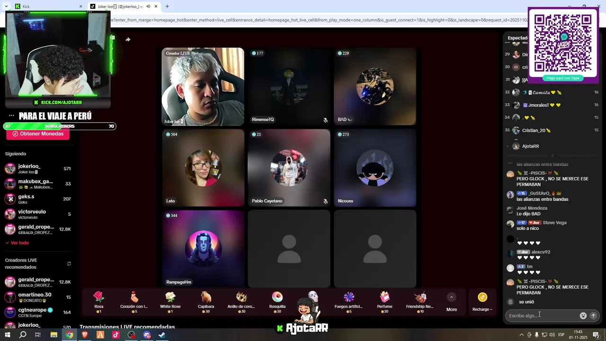This screenshot has width=606, height=341.
Task: Open TikTok app from taskbar
Action: point(116,334)
